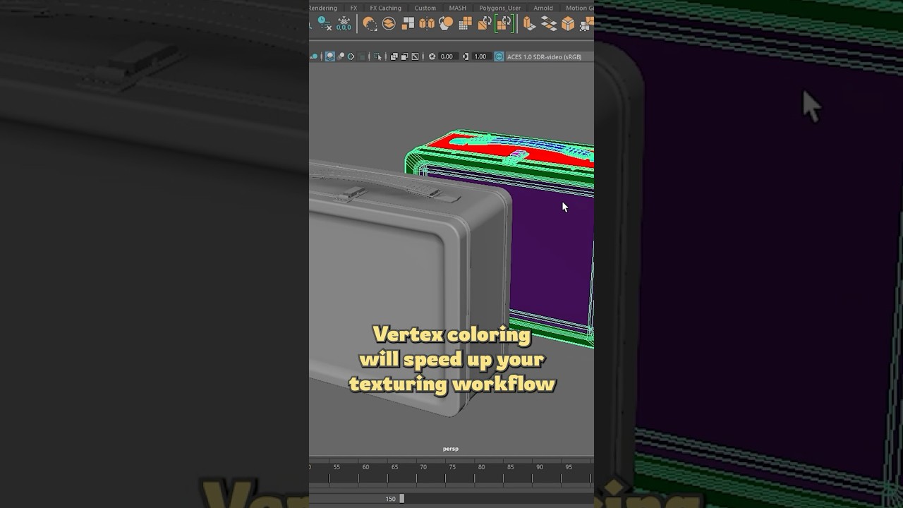This screenshot has width=903, height=508.
Task: Click the Delete History shelf icon
Action: coord(325,23)
